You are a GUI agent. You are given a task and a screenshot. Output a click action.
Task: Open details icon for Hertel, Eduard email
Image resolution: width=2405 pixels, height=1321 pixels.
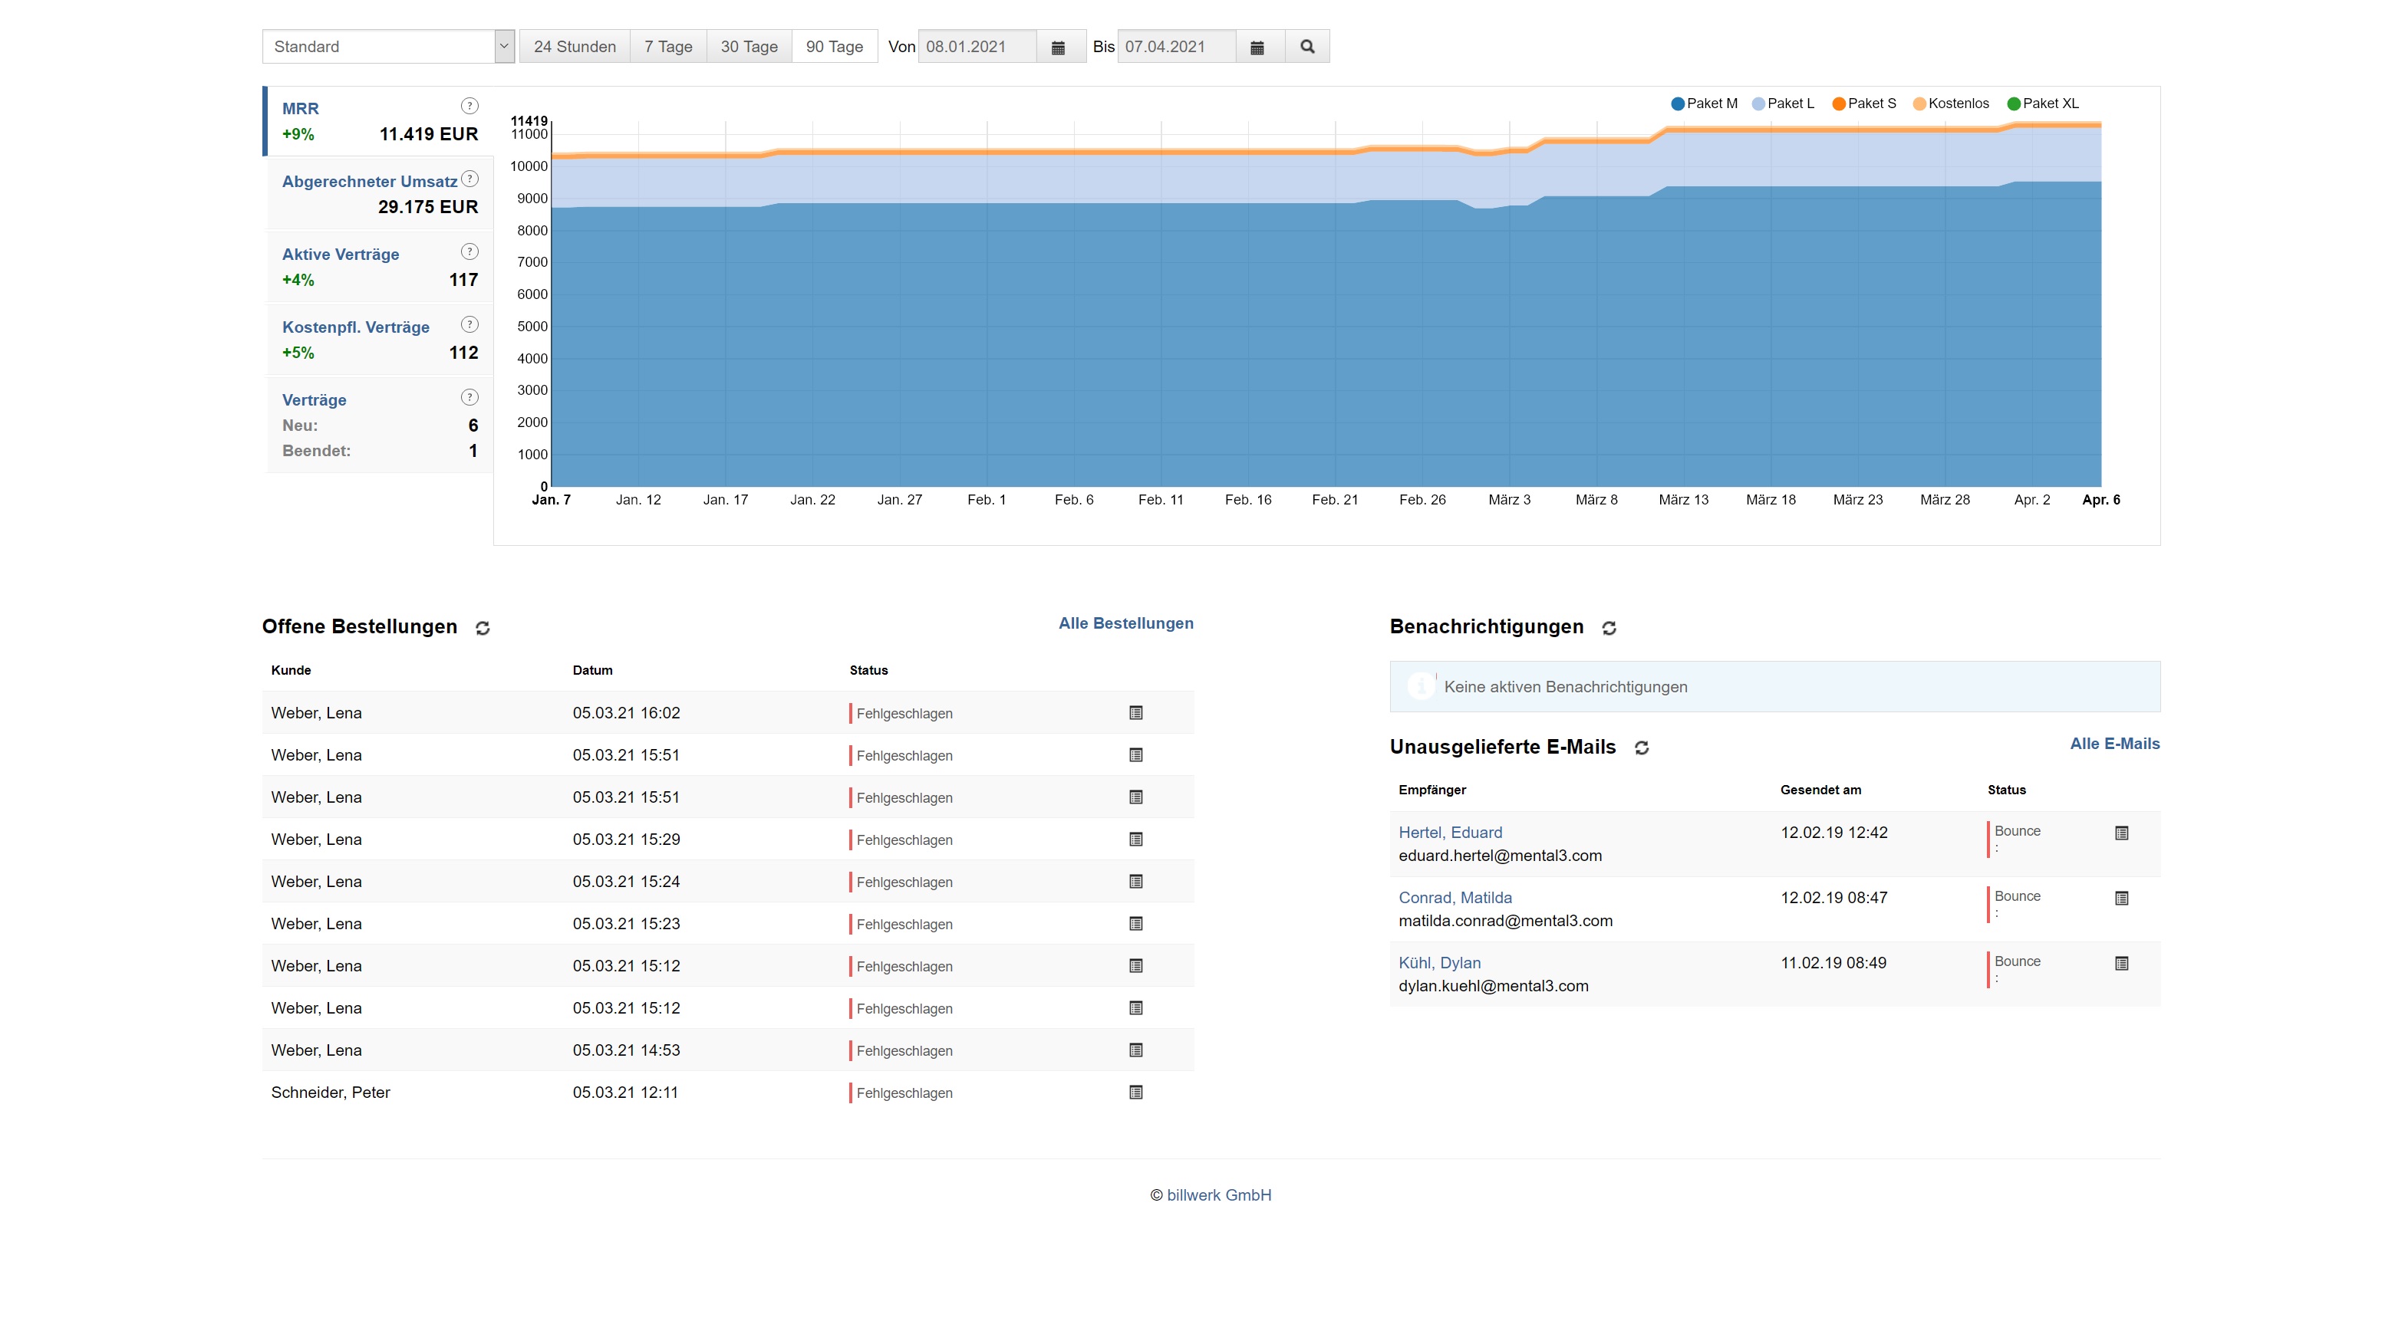tap(2121, 833)
